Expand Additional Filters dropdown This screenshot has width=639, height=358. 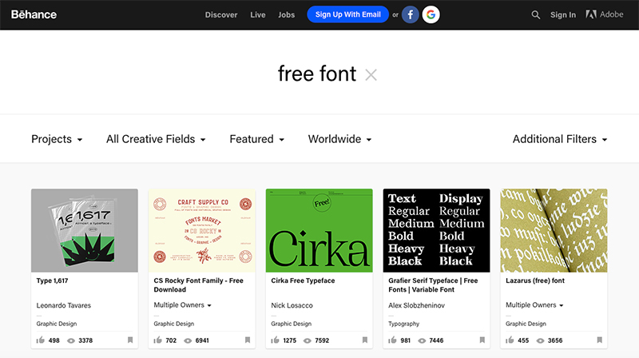560,140
